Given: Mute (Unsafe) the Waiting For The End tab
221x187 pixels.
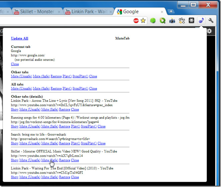Looking at the screenshot, I should coord(30,177).
